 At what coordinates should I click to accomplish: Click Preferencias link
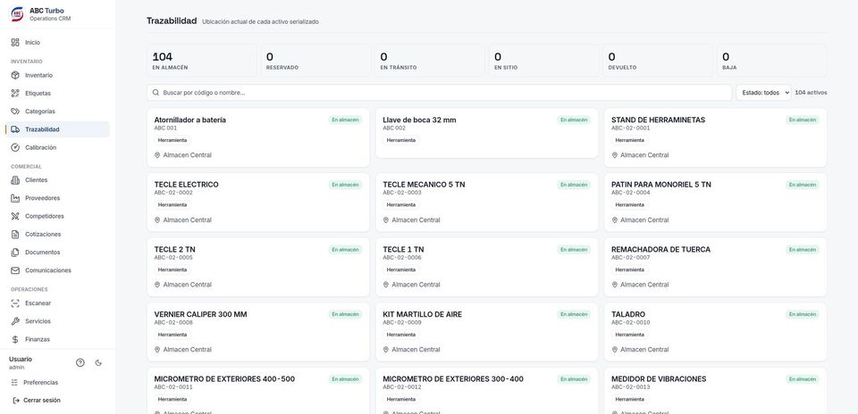pos(40,382)
